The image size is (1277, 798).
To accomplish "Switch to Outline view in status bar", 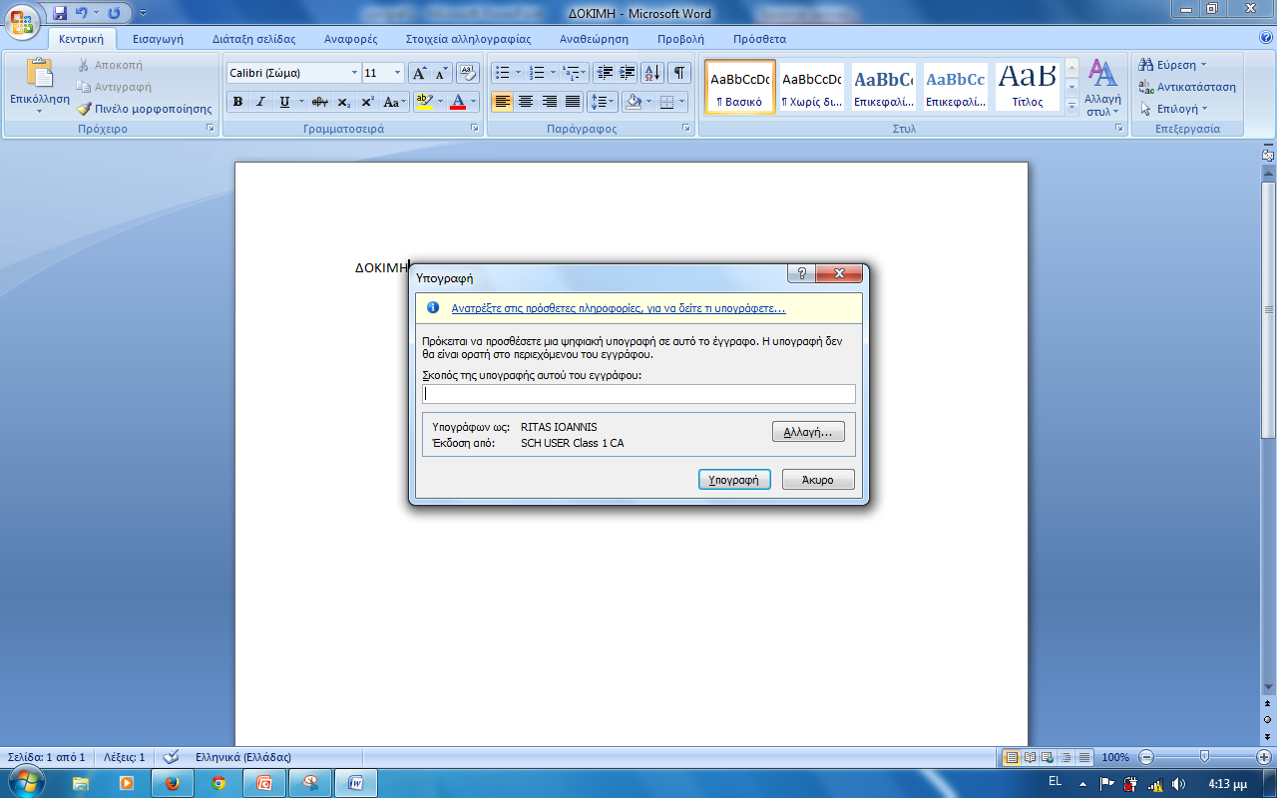I will [1065, 757].
